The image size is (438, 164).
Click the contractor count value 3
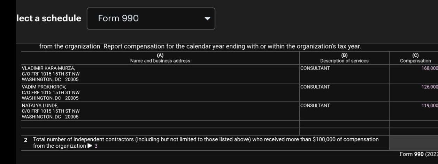(96, 146)
